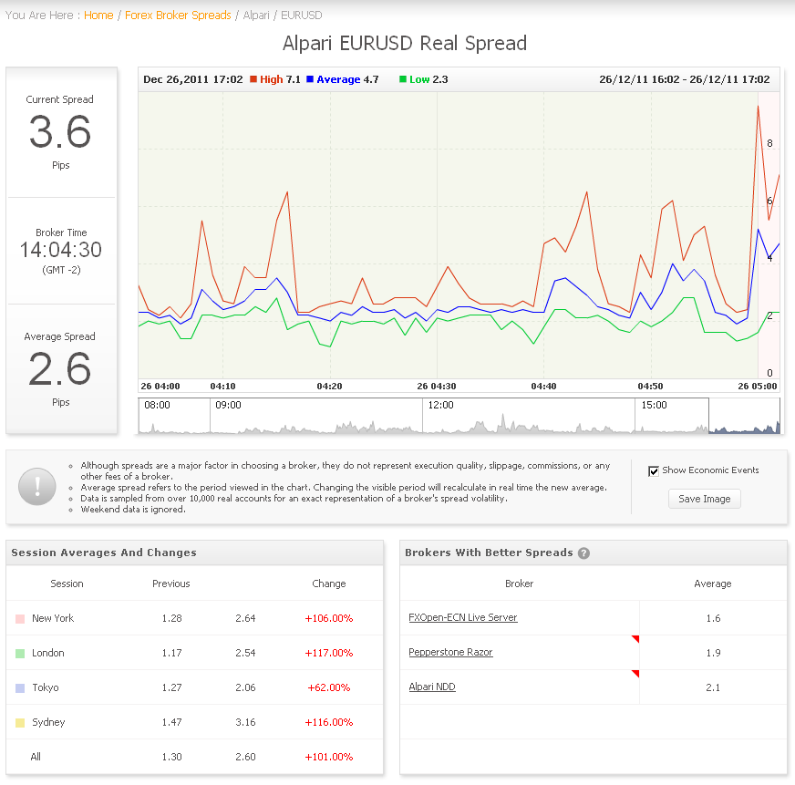Click the Broker Time 14:04:30 value
This screenshot has width=795, height=785.
[x=61, y=250]
